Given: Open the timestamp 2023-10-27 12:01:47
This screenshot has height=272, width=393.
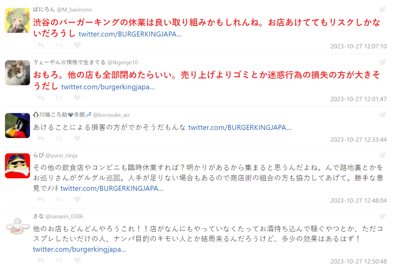Looking at the screenshot, I should (358, 99).
